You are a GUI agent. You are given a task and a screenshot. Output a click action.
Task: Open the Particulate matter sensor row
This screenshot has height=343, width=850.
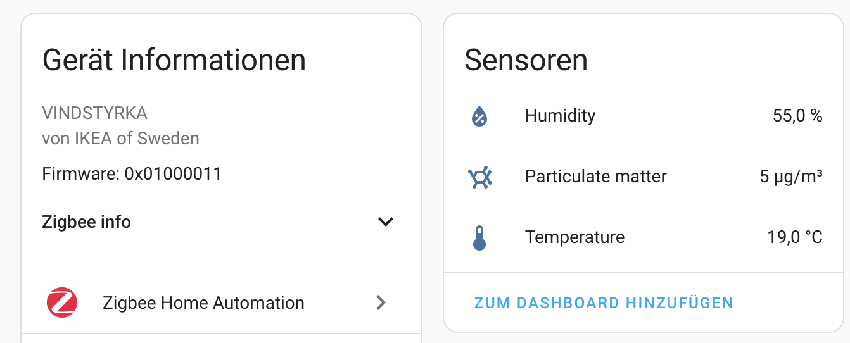coord(595,177)
